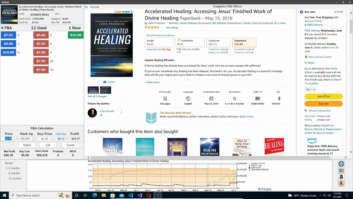The height and width of the screenshot is (199, 353).
Task: Launch Microsoft Edge from the taskbar
Action: click(95, 195)
